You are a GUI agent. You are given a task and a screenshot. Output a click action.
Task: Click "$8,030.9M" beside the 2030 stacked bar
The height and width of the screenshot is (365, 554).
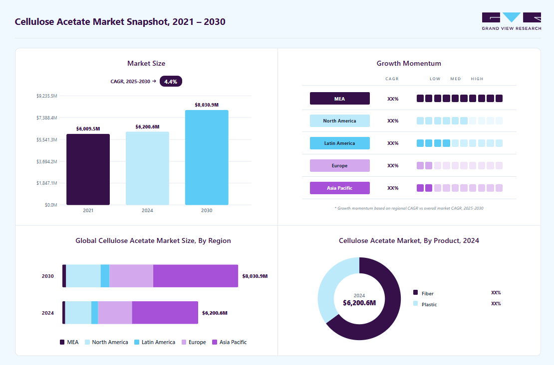255,276
